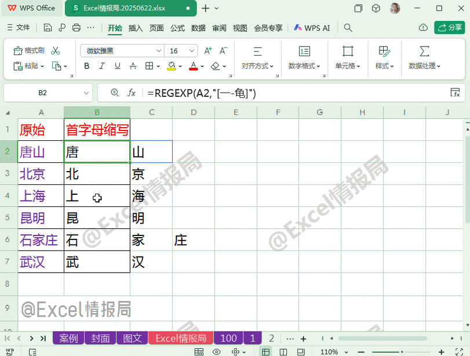Click the Cut scissors icon

coord(56,50)
